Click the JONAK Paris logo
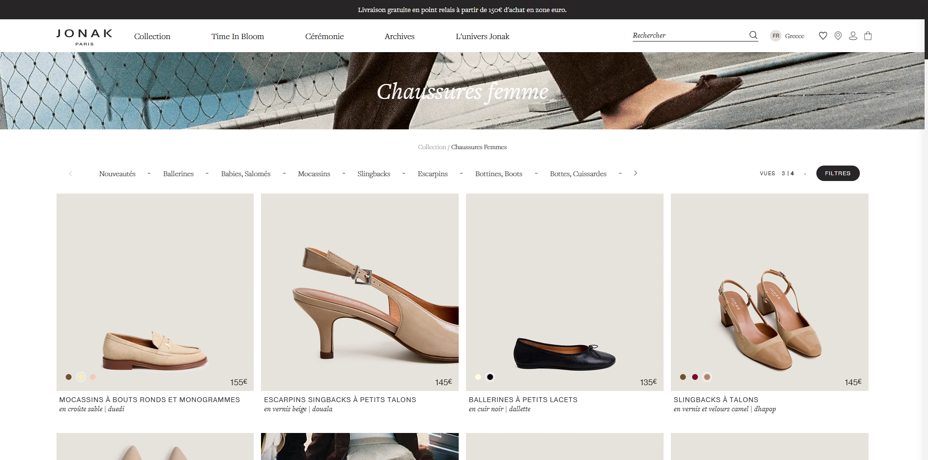Image resolution: width=928 pixels, height=460 pixels. point(85,37)
